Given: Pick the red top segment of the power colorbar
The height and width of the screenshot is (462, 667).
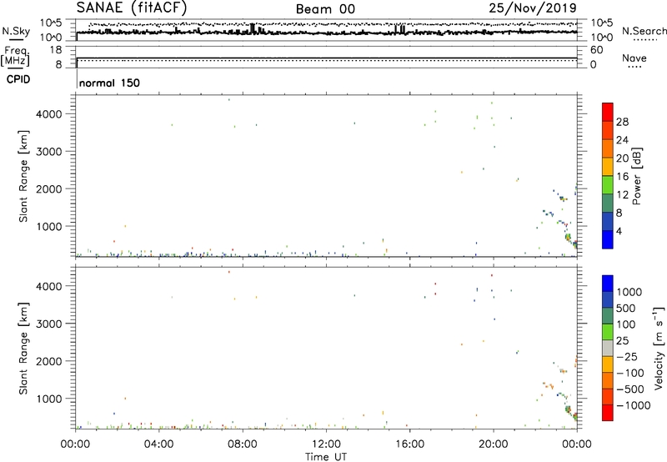Looking at the screenshot, I should pos(608,112).
